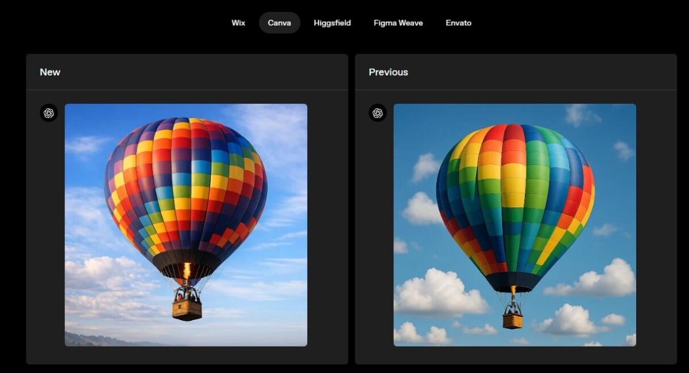
Task: Switch to the Wix tab
Action: [238, 22]
